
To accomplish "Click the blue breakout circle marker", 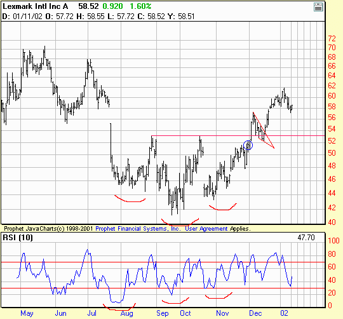I will point(248,146).
